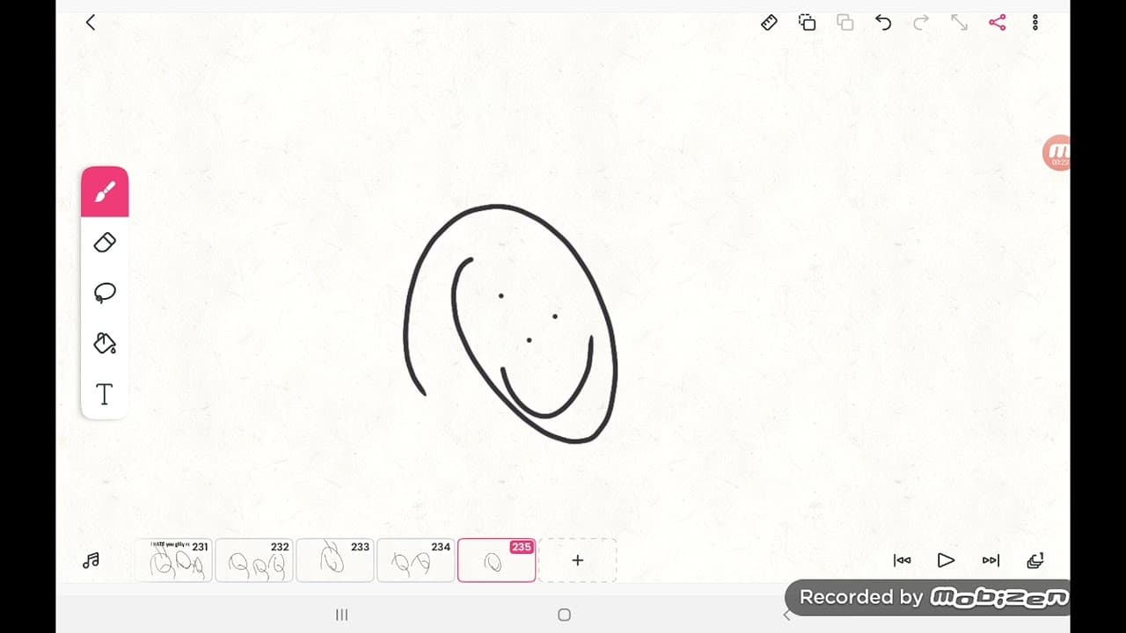Open Android recent apps
The height and width of the screenshot is (633, 1126).
[342, 615]
